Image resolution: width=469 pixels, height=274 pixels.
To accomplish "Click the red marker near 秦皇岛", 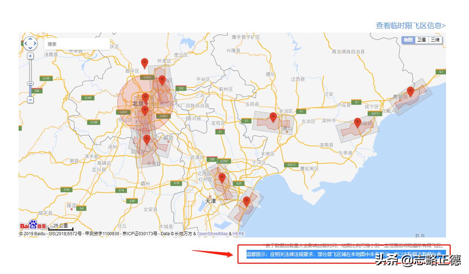I will point(410,91).
